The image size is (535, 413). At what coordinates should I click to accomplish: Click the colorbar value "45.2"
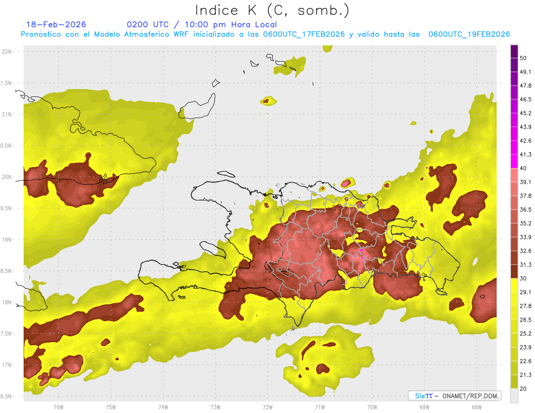(526, 113)
